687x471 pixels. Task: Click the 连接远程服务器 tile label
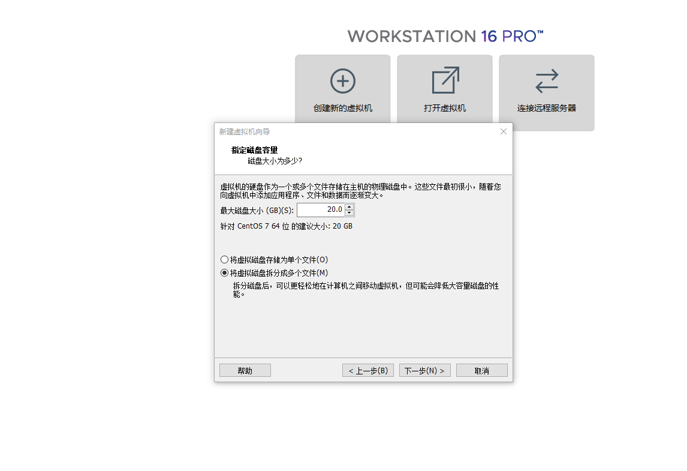pos(547,109)
